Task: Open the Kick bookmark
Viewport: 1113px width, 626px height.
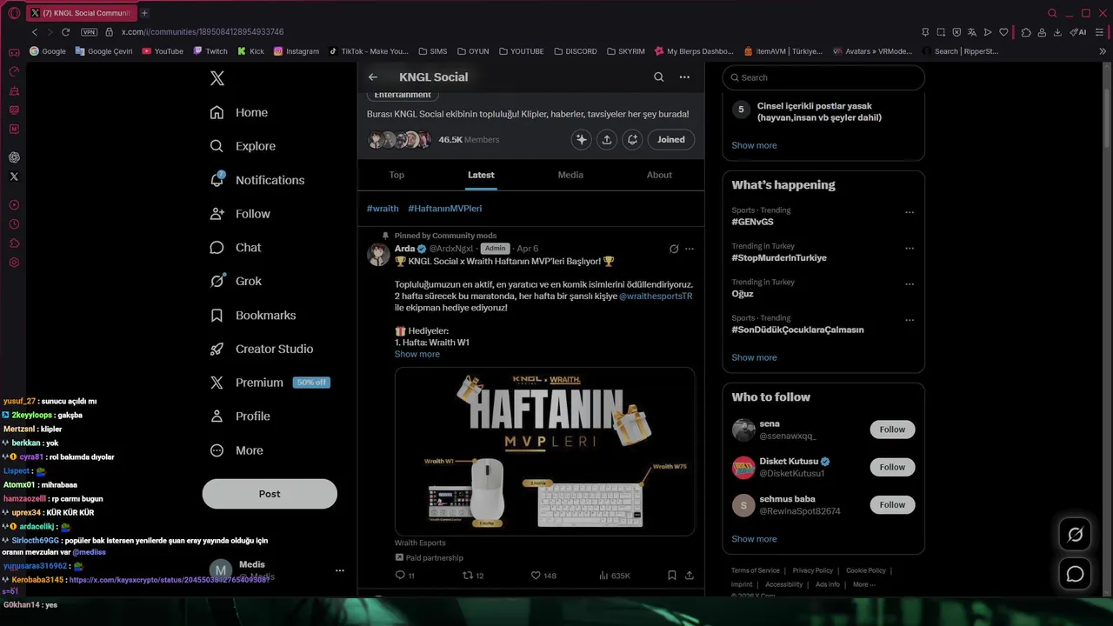Action: (x=250, y=51)
